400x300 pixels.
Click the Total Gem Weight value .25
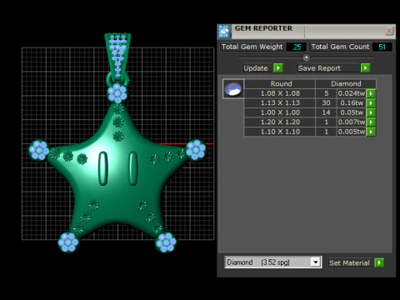coord(297,47)
